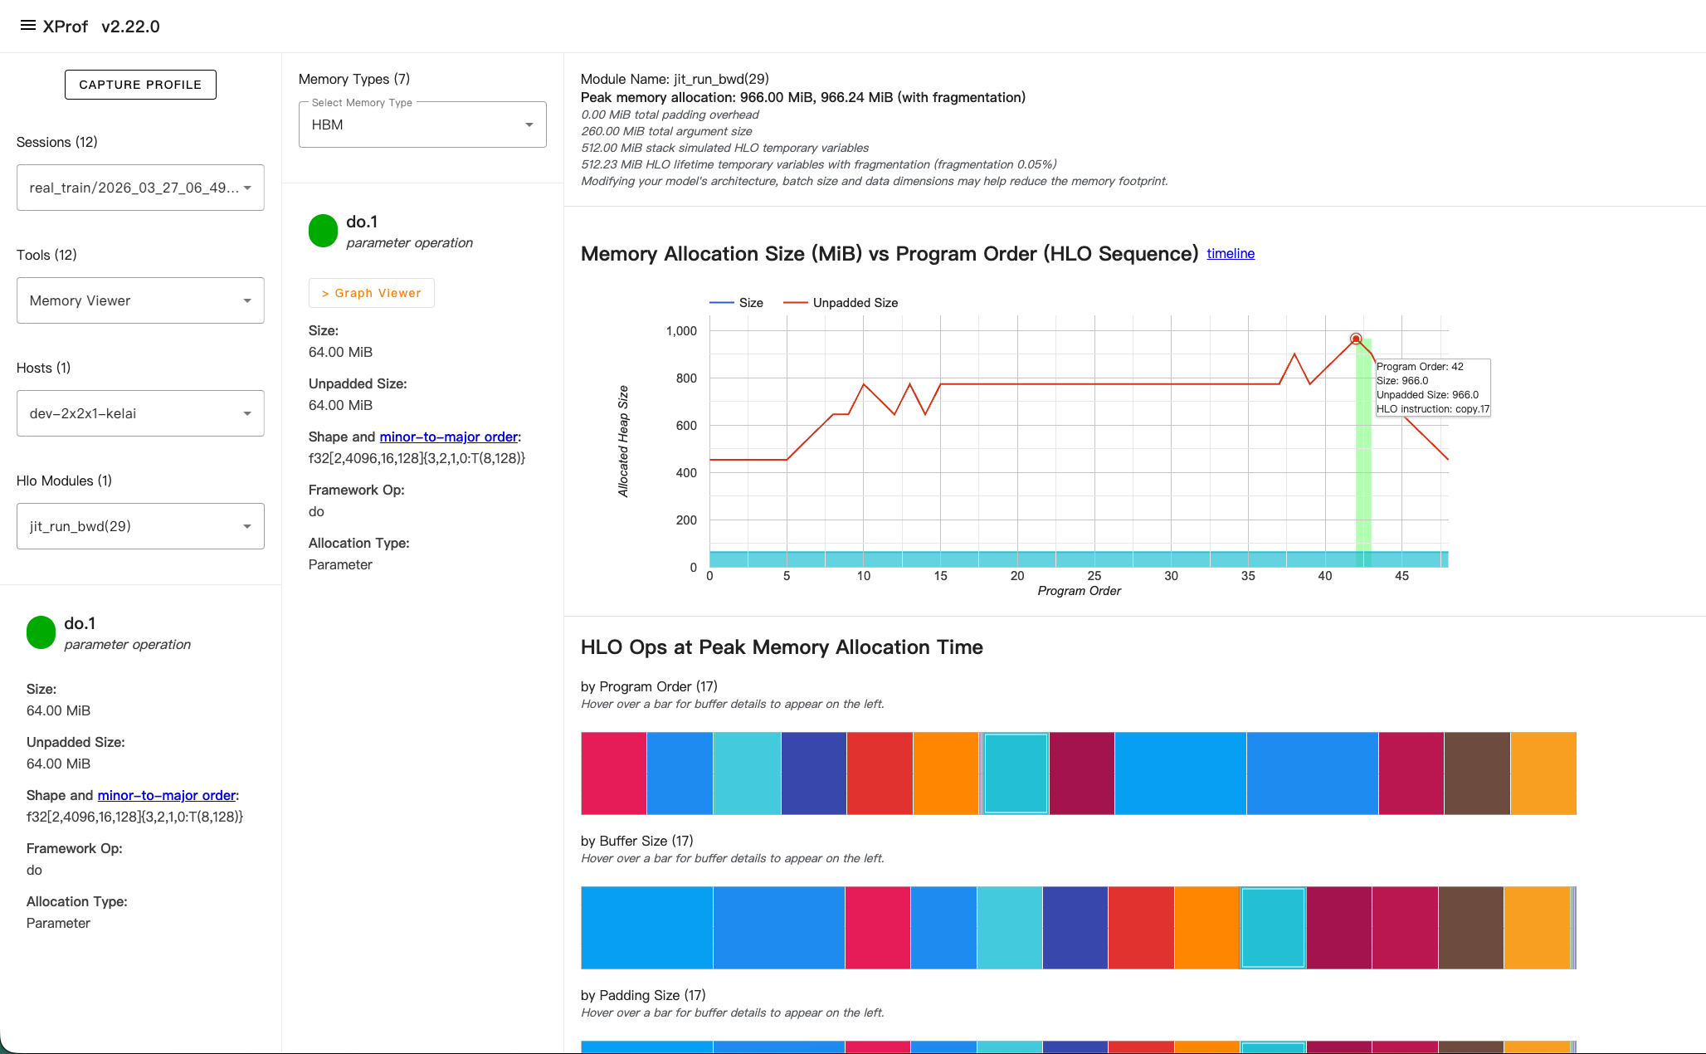Image resolution: width=1706 pixels, height=1054 pixels.
Task: Select the brown bar in the Program Order row
Action: click(1477, 773)
